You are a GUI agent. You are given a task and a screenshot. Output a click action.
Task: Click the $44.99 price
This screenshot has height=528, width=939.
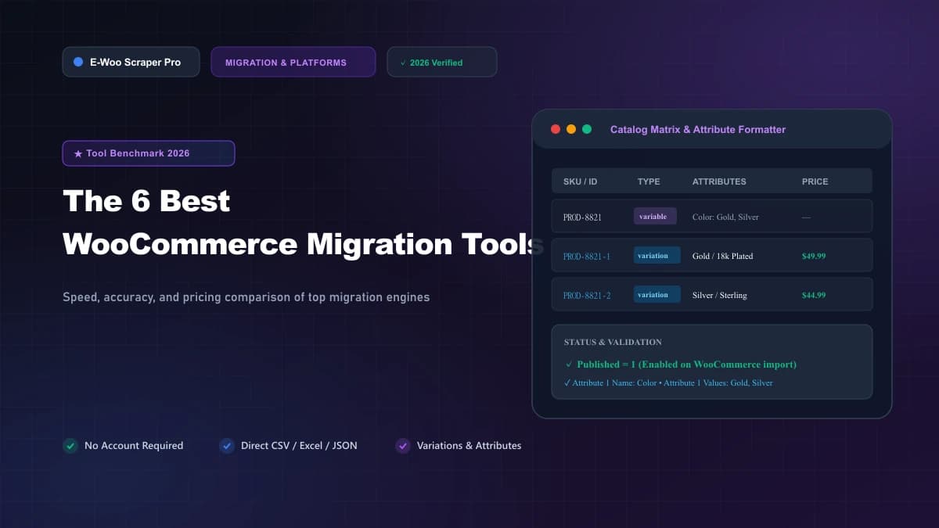pos(814,295)
